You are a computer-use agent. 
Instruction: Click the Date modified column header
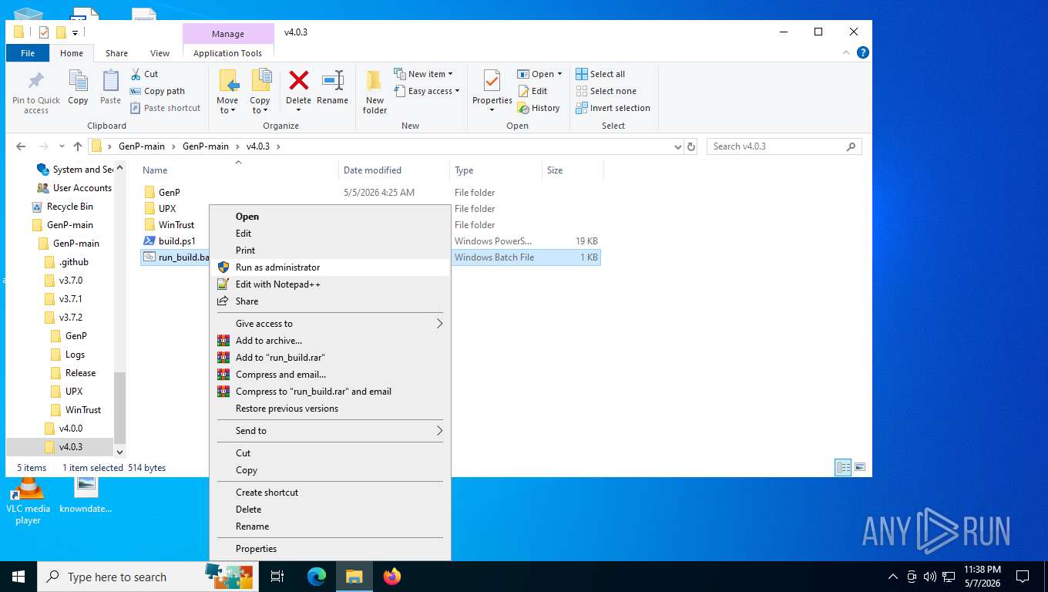click(394, 170)
